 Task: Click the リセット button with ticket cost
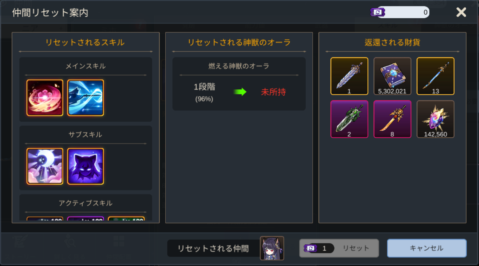pyautogui.click(x=339, y=248)
